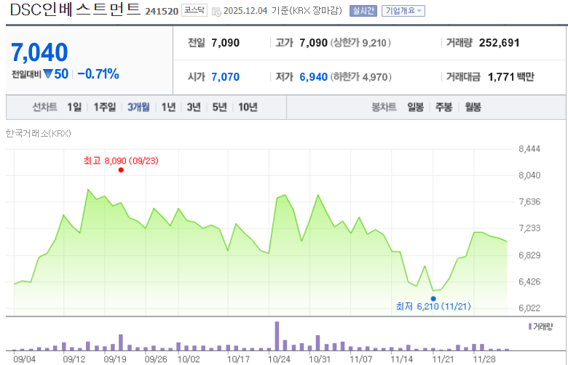Click the 최저 6,210 (11/21) label
The height and width of the screenshot is (365, 568).
tap(433, 306)
